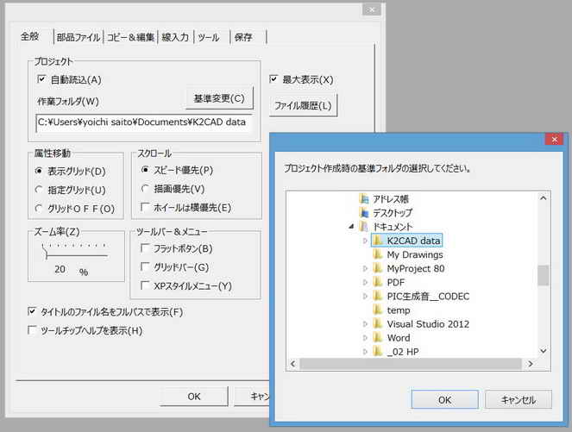Switch to the 部品ファイル tab
This screenshot has height=432, width=572.
pyautogui.click(x=79, y=37)
